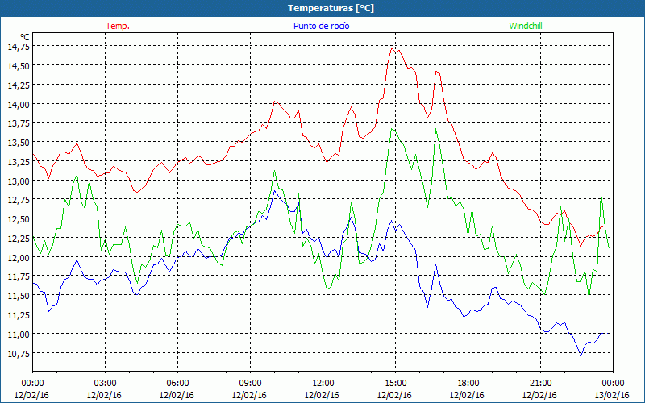
Task: Click the 10,75 value on the y-axis
Action: tap(19, 353)
